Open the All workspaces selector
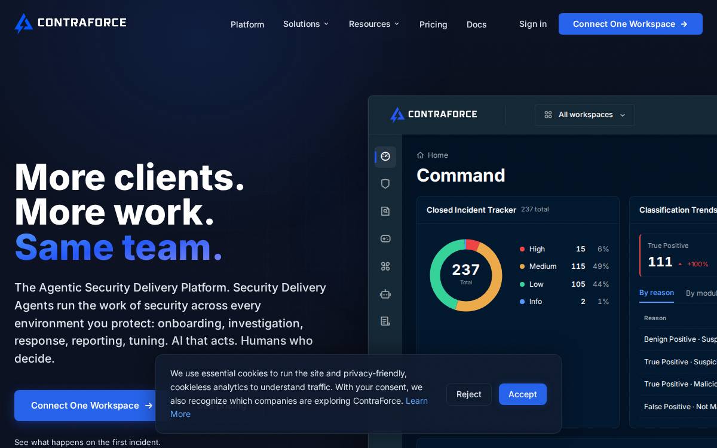Screen dimensions: 717x448 585,115
